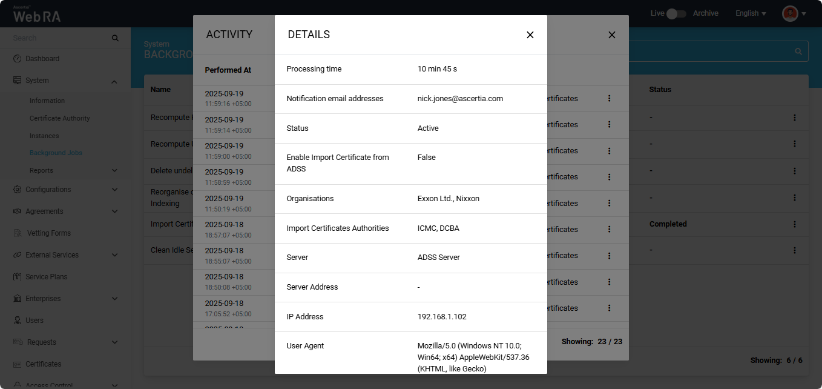Open the user avatar menu
The height and width of the screenshot is (389, 822).
click(794, 13)
